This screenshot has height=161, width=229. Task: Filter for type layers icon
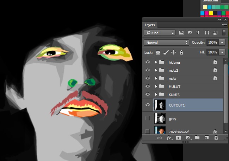click(198, 32)
